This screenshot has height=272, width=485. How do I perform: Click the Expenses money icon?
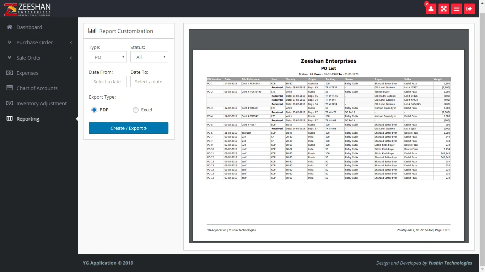point(10,73)
